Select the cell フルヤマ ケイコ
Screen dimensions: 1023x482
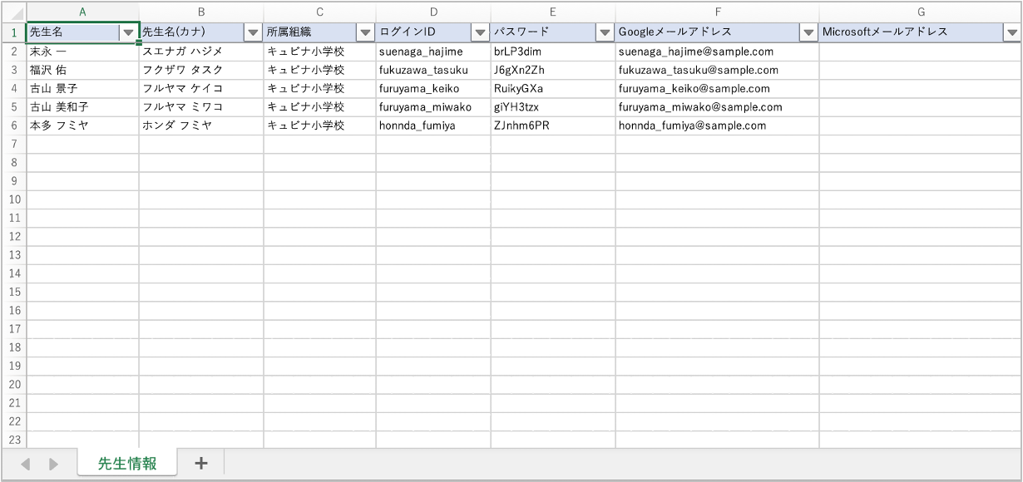tap(201, 88)
